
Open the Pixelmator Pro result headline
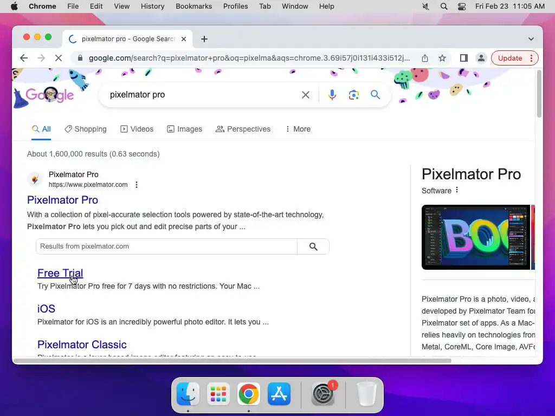coord(63,200)
